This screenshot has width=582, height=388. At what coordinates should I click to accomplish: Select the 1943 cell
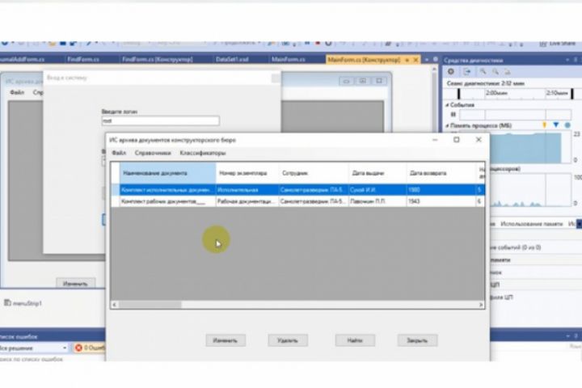pyautogui.click(x=441, y=201)
